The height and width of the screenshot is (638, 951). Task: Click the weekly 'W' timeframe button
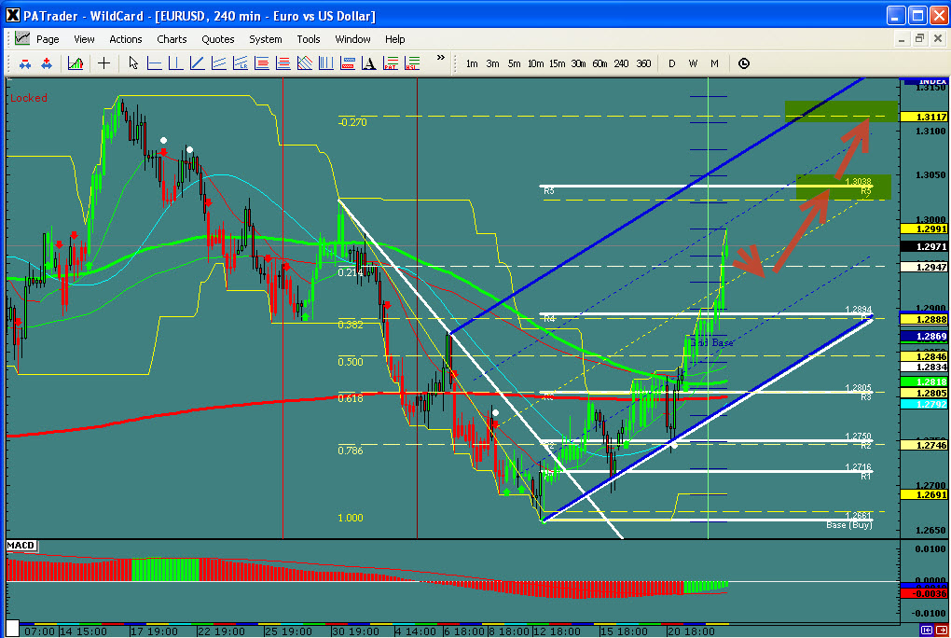coord(693,63)
